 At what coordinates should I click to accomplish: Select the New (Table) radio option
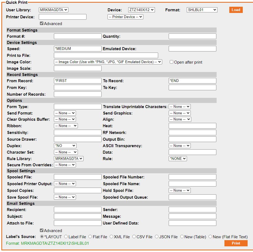(182, 236)
